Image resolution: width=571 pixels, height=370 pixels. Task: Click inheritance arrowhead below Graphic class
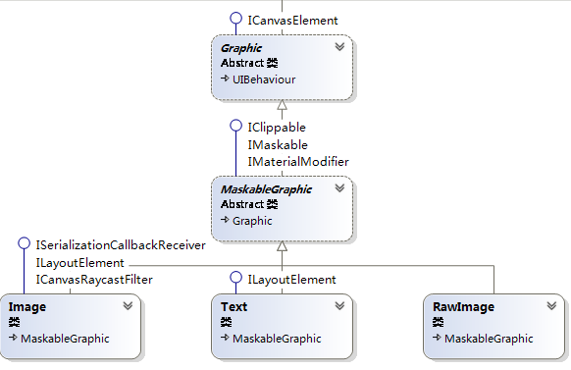point(282,105)
